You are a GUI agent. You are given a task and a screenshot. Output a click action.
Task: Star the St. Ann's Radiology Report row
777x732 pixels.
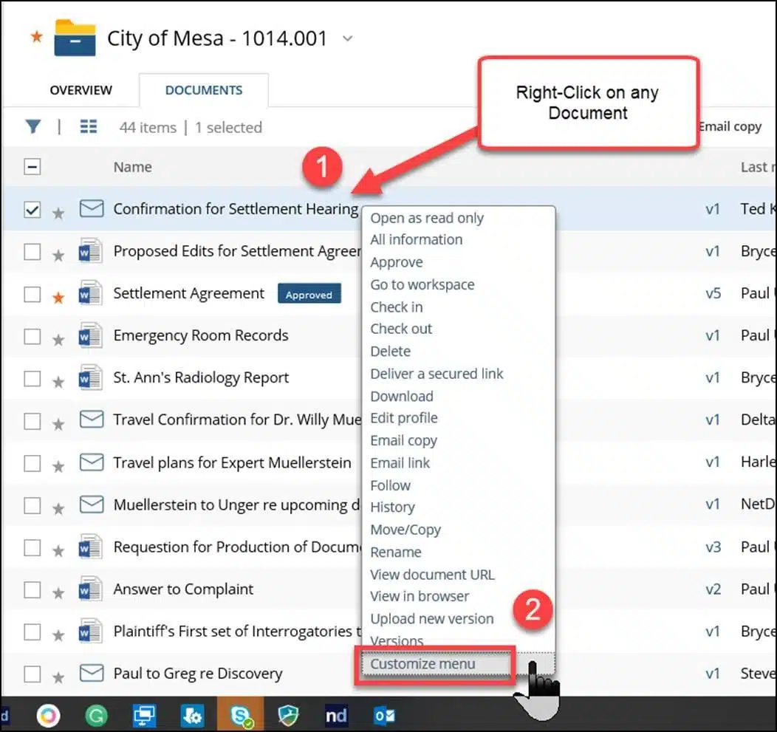(x=58, y=382)
